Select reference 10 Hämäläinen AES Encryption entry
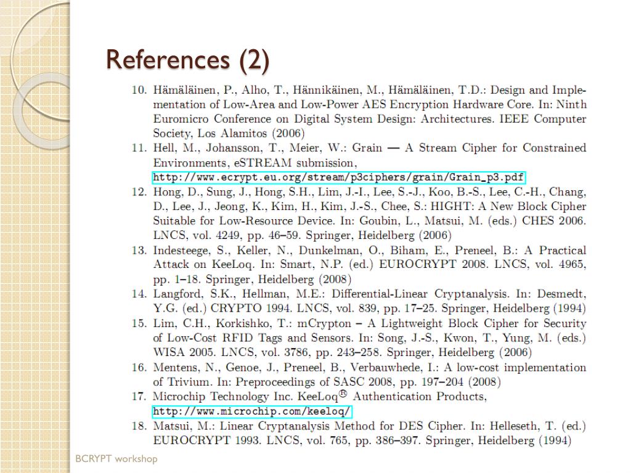Screen dimensions: 631x473 click(x=359, y=111)
